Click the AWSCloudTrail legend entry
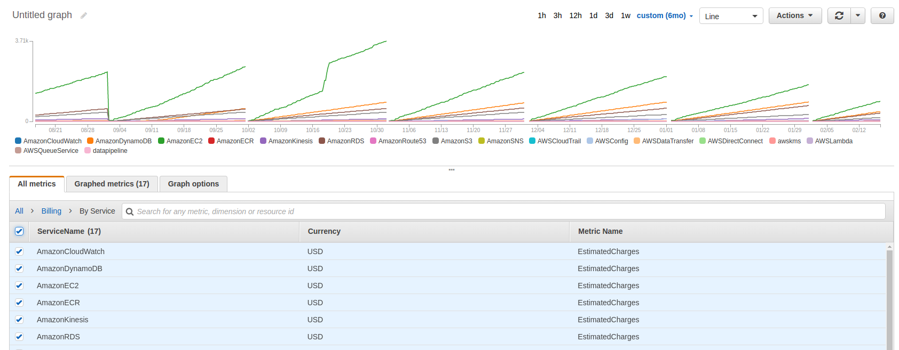 pyautogui.click(x=555, y=141)
